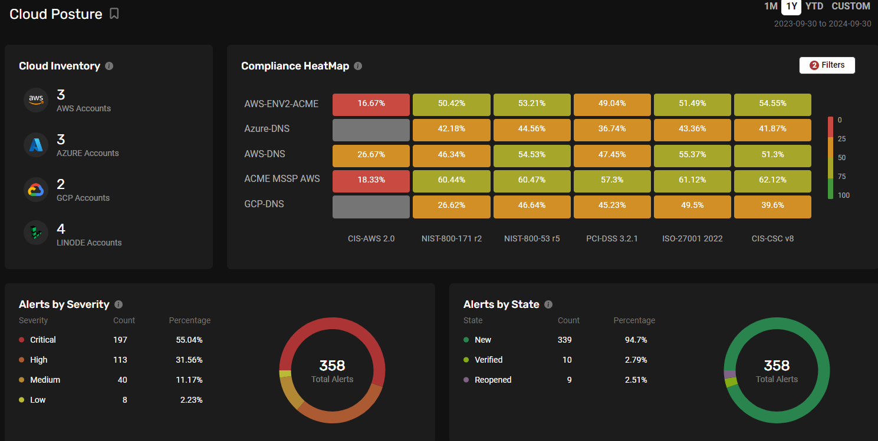Open the Compliance HeatMap info icon
The height and width of the screenshot is (441, 878).
358,66
